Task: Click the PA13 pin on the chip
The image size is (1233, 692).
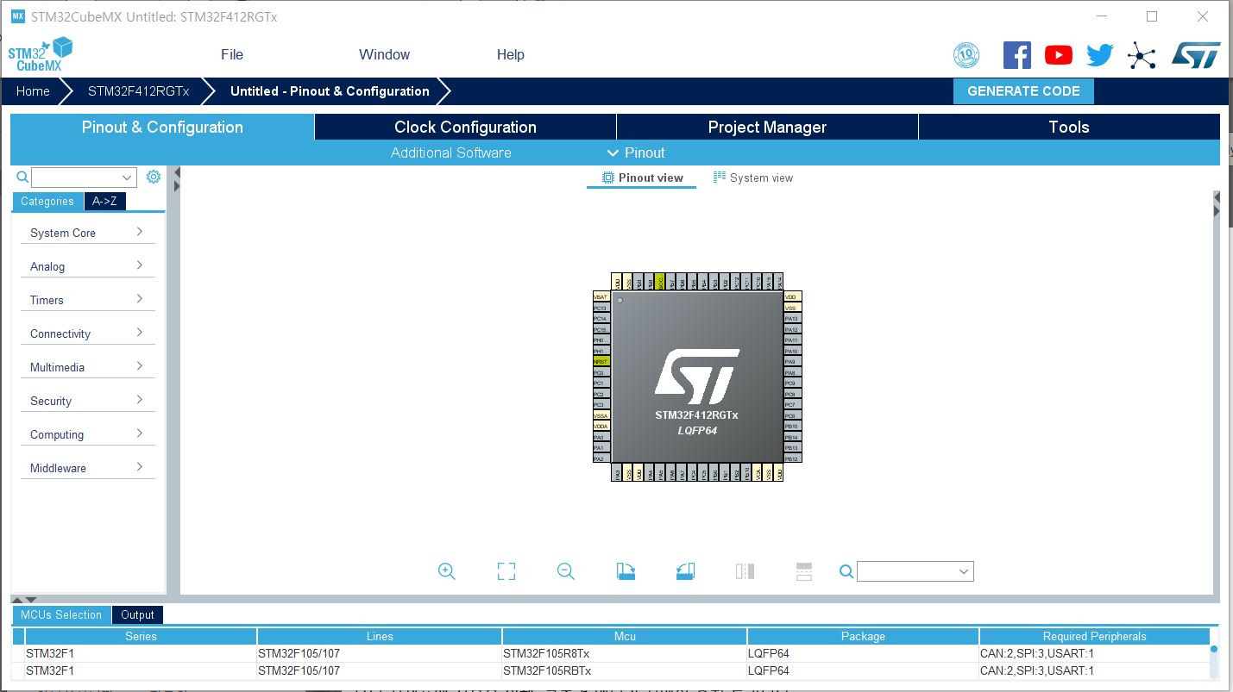Action: click(792, 319)
